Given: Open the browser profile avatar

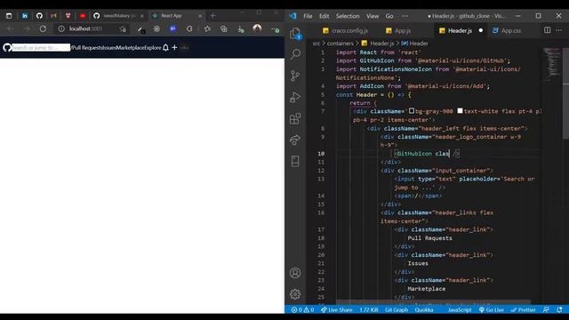Looking at the screenshot, I should [x=257, y=28].
